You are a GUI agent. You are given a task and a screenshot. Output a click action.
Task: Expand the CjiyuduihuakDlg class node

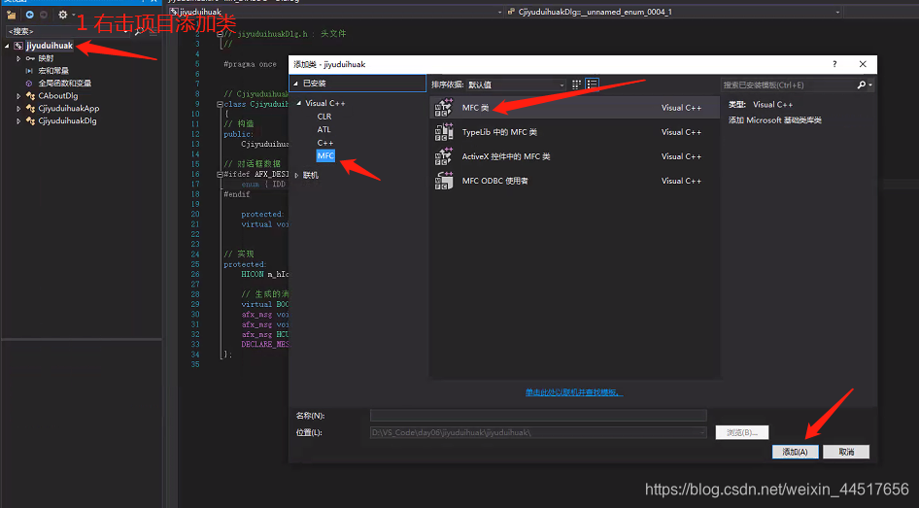click(18, 121)
